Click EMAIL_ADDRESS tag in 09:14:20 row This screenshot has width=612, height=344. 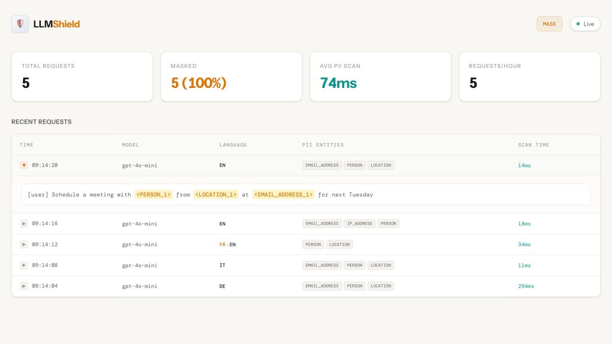click(322, 165)
